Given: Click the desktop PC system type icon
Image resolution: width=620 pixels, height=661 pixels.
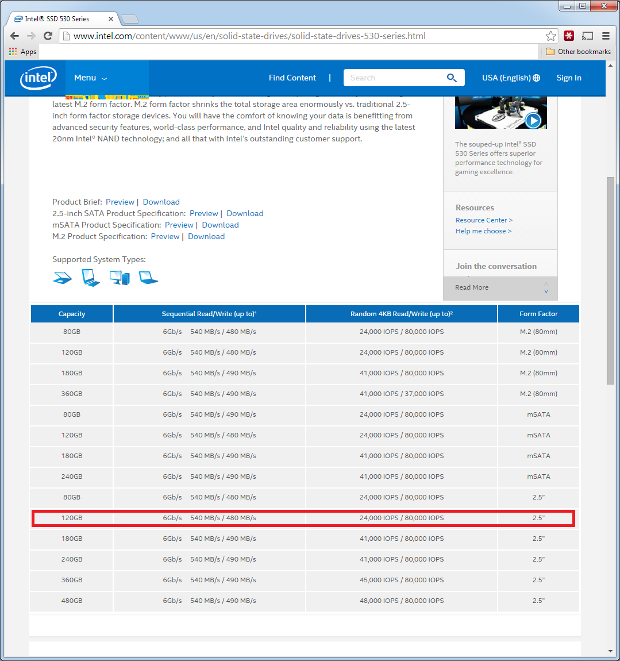Looking at the screenshot, I should (120, 278).
